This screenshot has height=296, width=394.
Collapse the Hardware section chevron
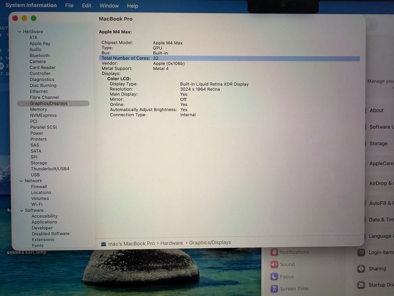(19, 32)
